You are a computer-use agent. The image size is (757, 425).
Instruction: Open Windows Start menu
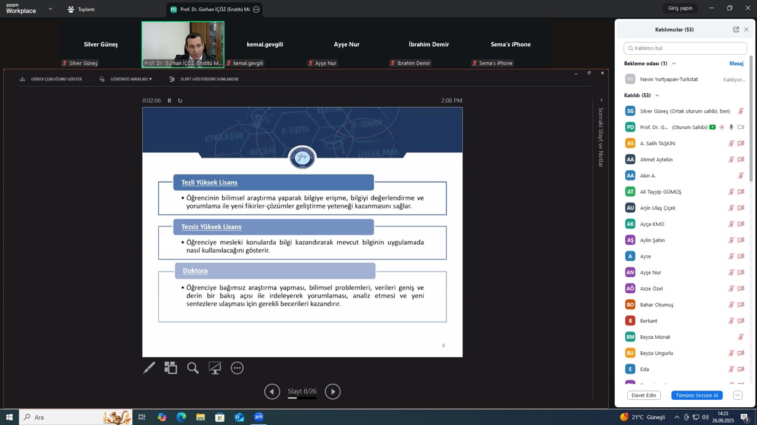9,417
